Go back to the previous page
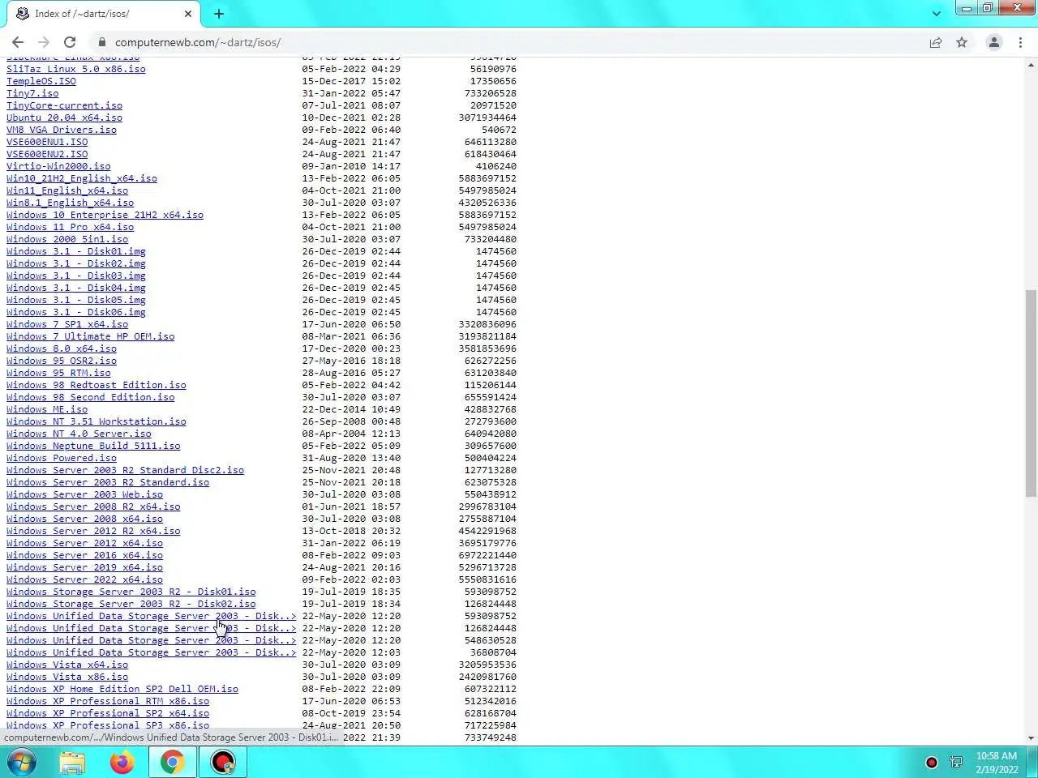The height and width of the screenshot is (778, 1038). pos(18,42)
